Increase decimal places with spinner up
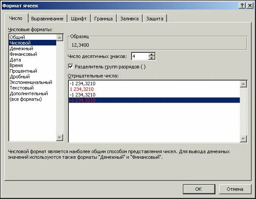 pos(152,55)
